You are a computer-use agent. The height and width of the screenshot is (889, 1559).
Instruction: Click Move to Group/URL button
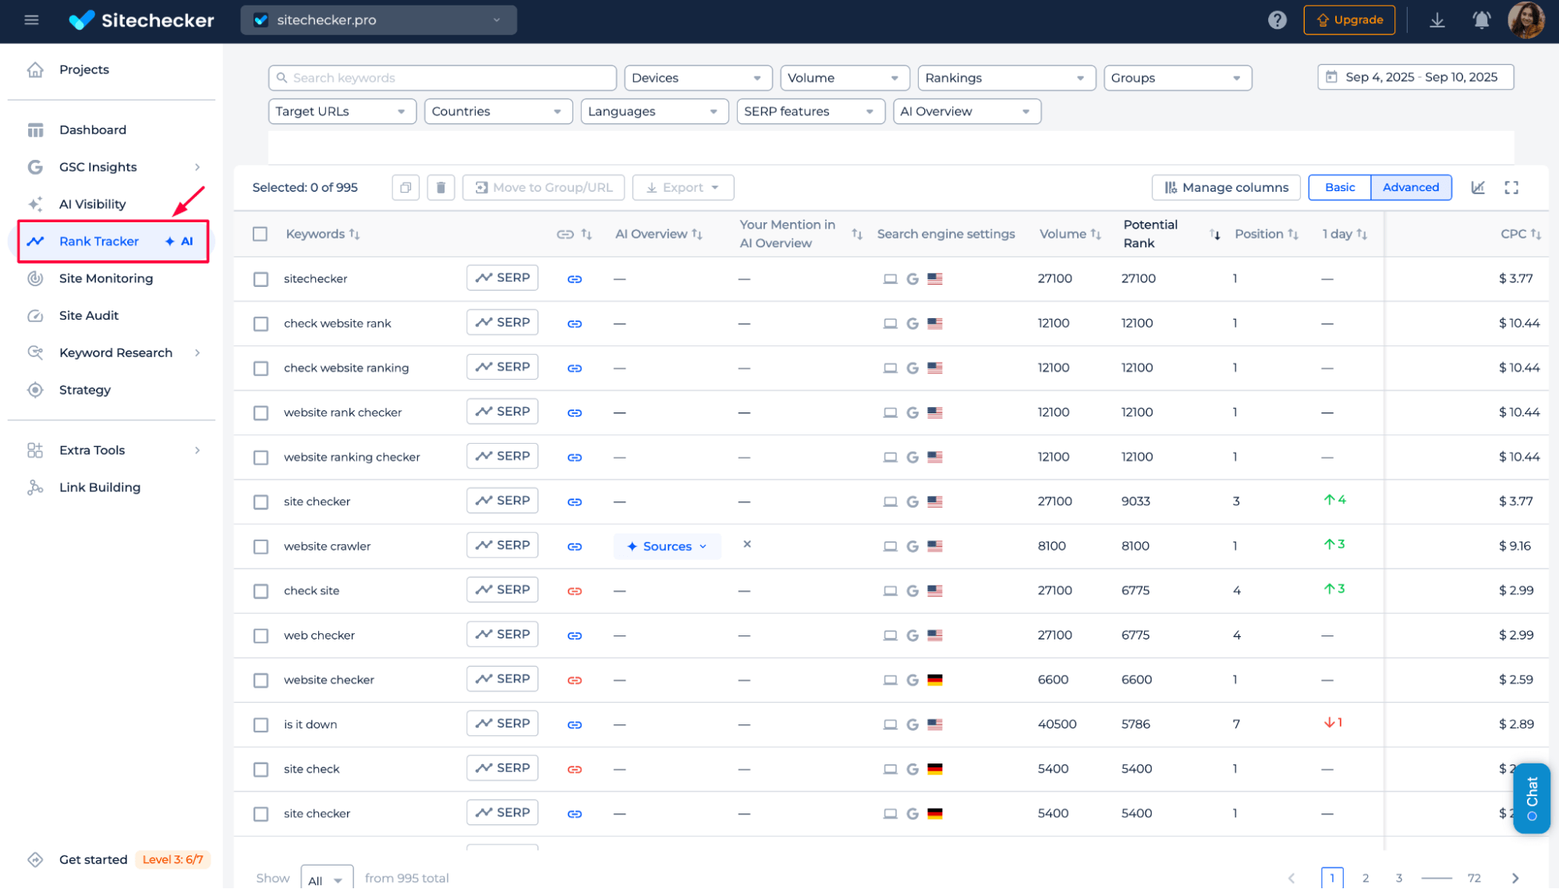tap(544, 187)
